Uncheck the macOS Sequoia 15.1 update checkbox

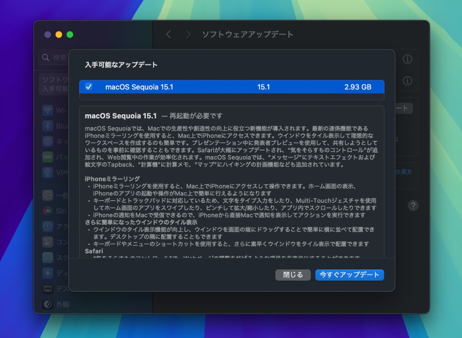pyautogui.click(x=89, y=87)
